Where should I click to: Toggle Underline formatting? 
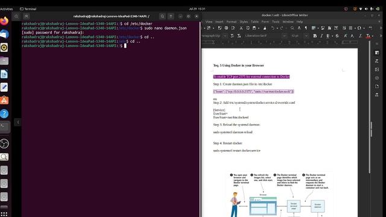pos(328,36)
